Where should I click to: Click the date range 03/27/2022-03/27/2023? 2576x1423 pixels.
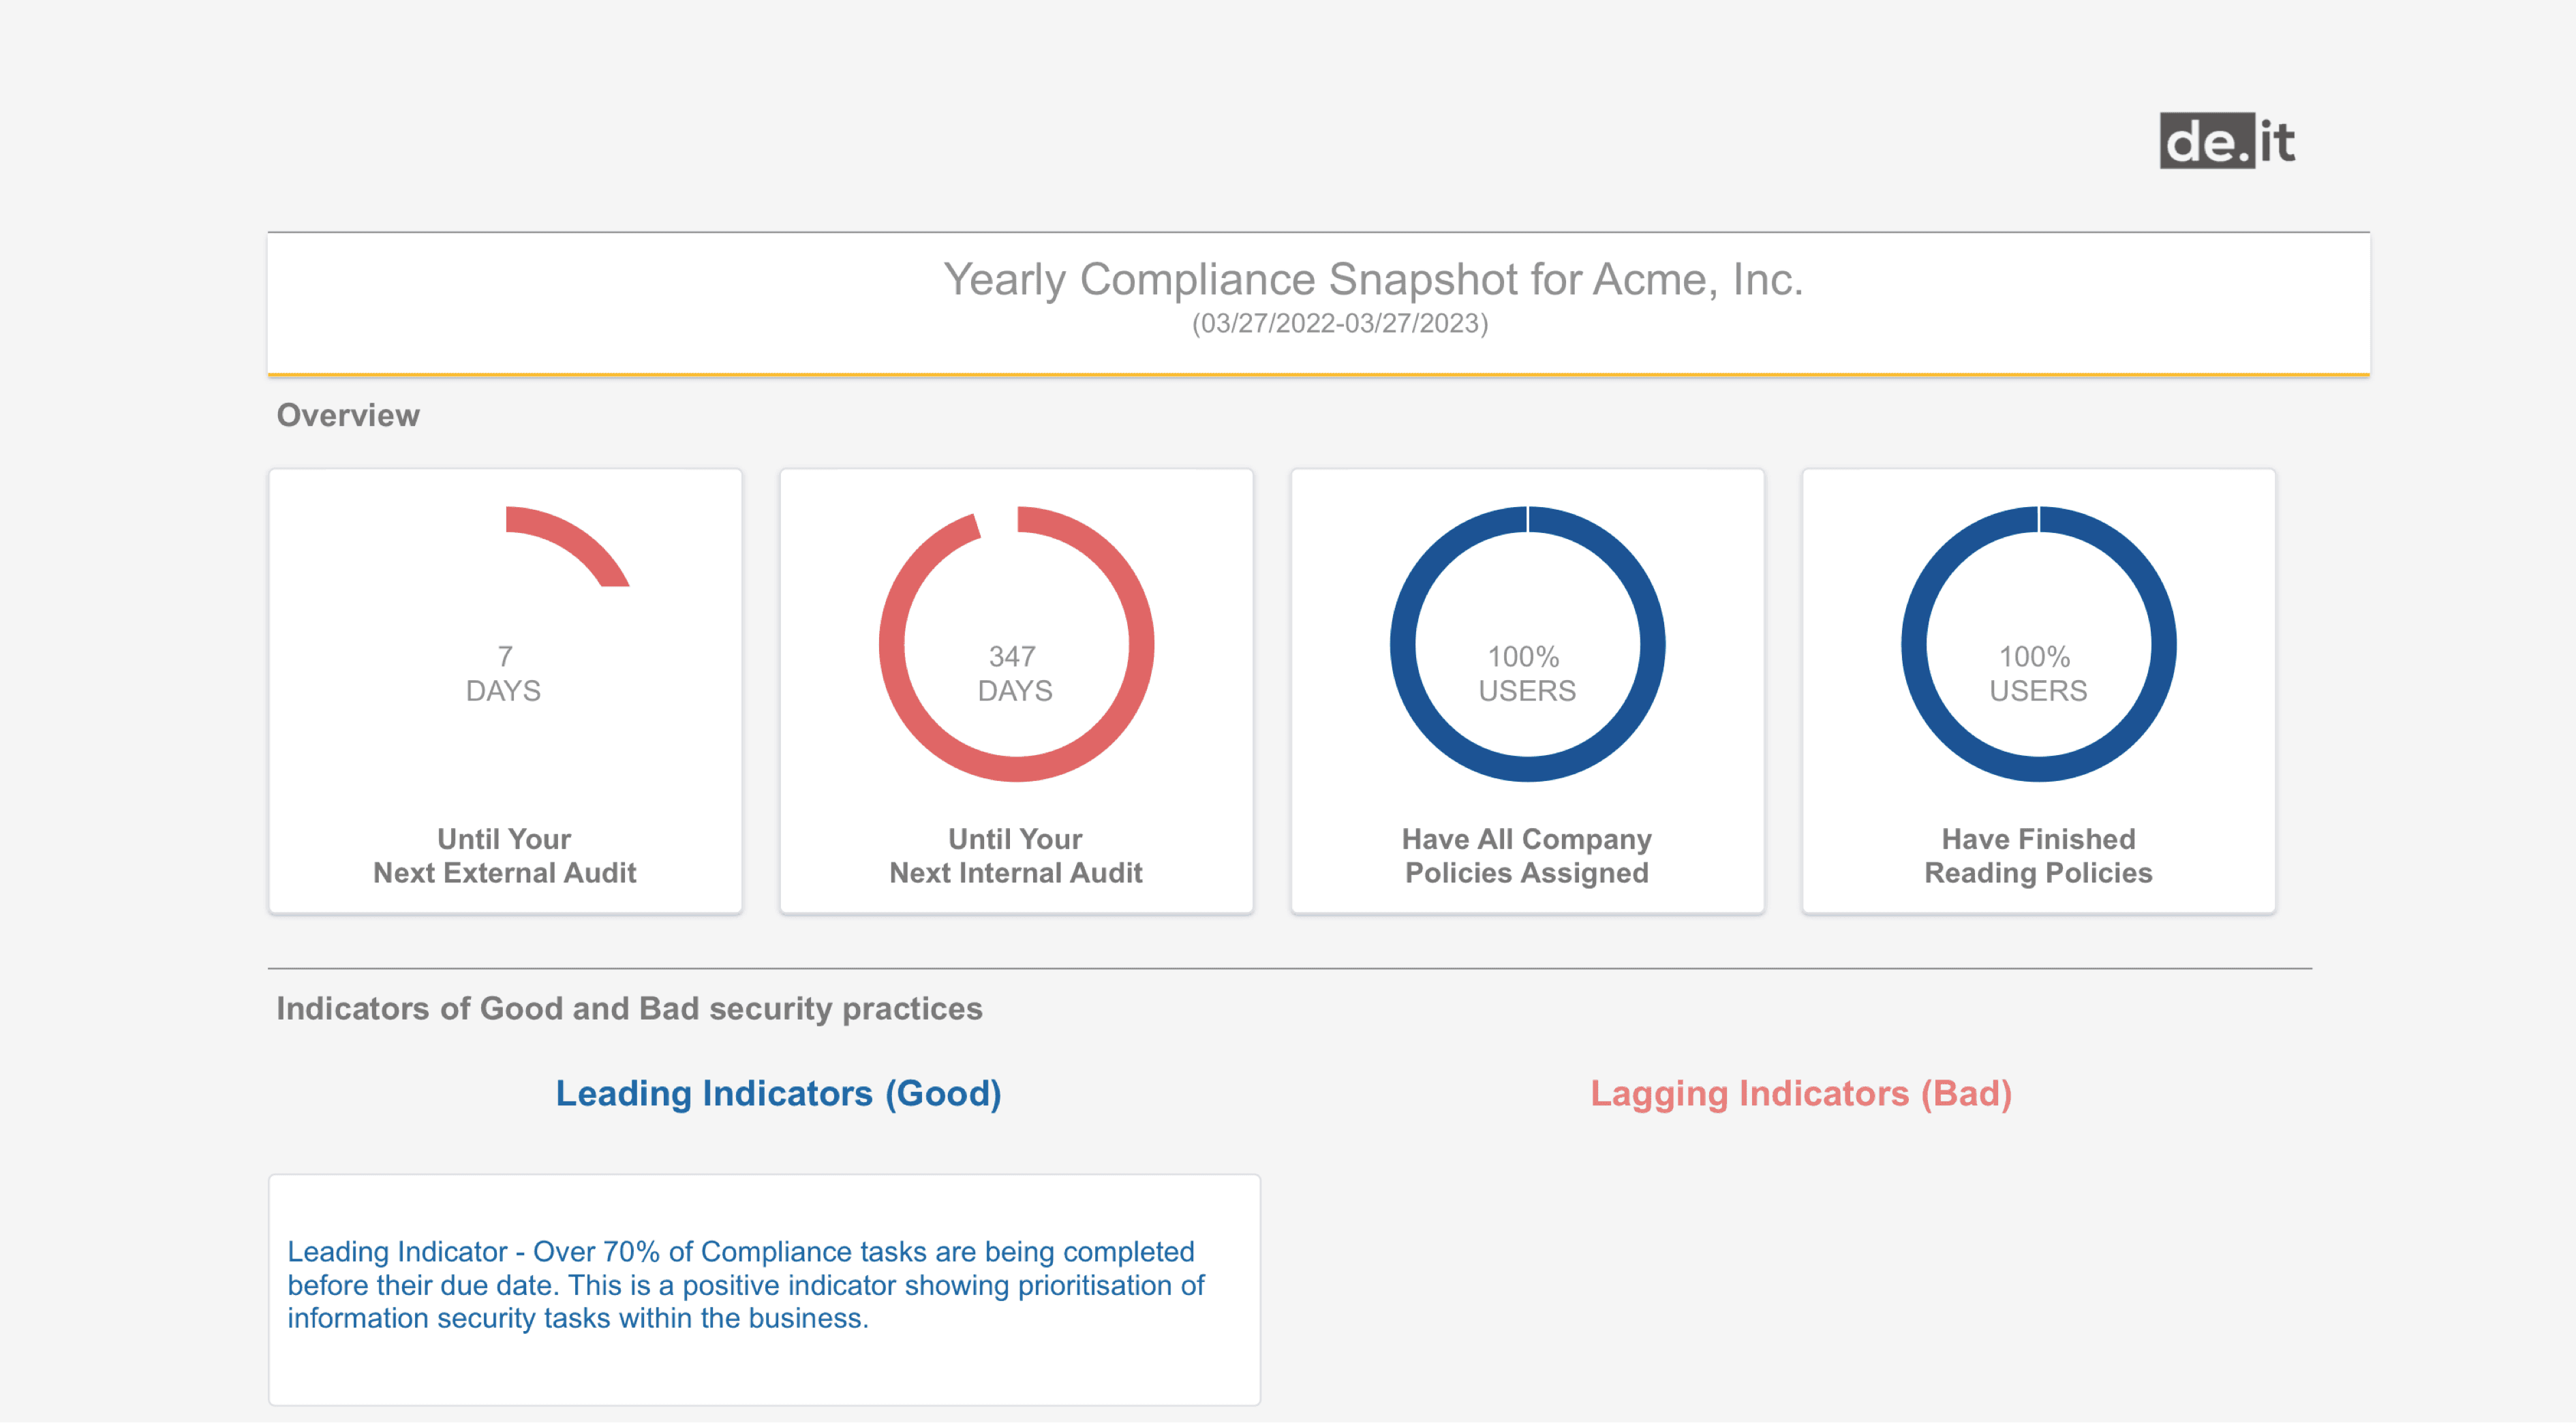[x=1340, y=324]
